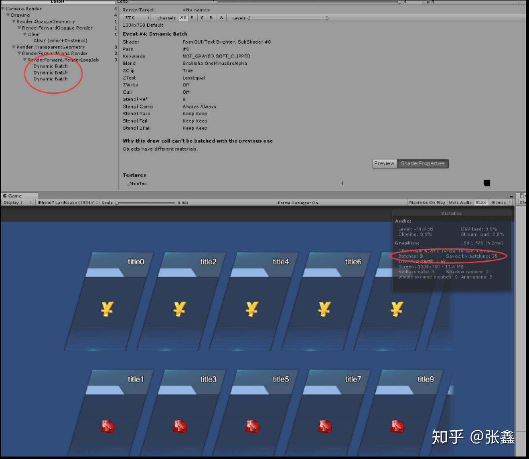Toggle Maximize On Play
Screen dimensions: 529x459
click(x=427, y=202)
